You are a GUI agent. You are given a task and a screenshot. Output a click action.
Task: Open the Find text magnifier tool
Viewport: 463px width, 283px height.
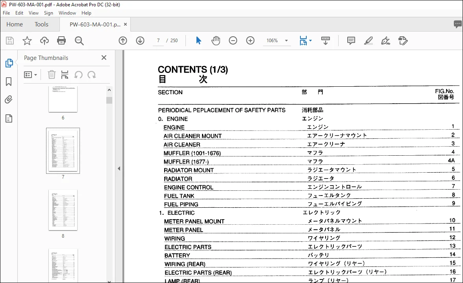click(79, 41)
